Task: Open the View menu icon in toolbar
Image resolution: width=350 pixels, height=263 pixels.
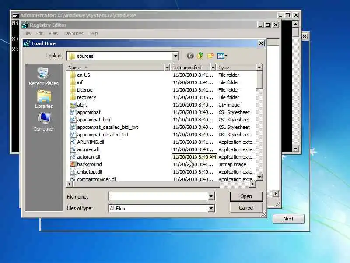Action: (222, 56)
